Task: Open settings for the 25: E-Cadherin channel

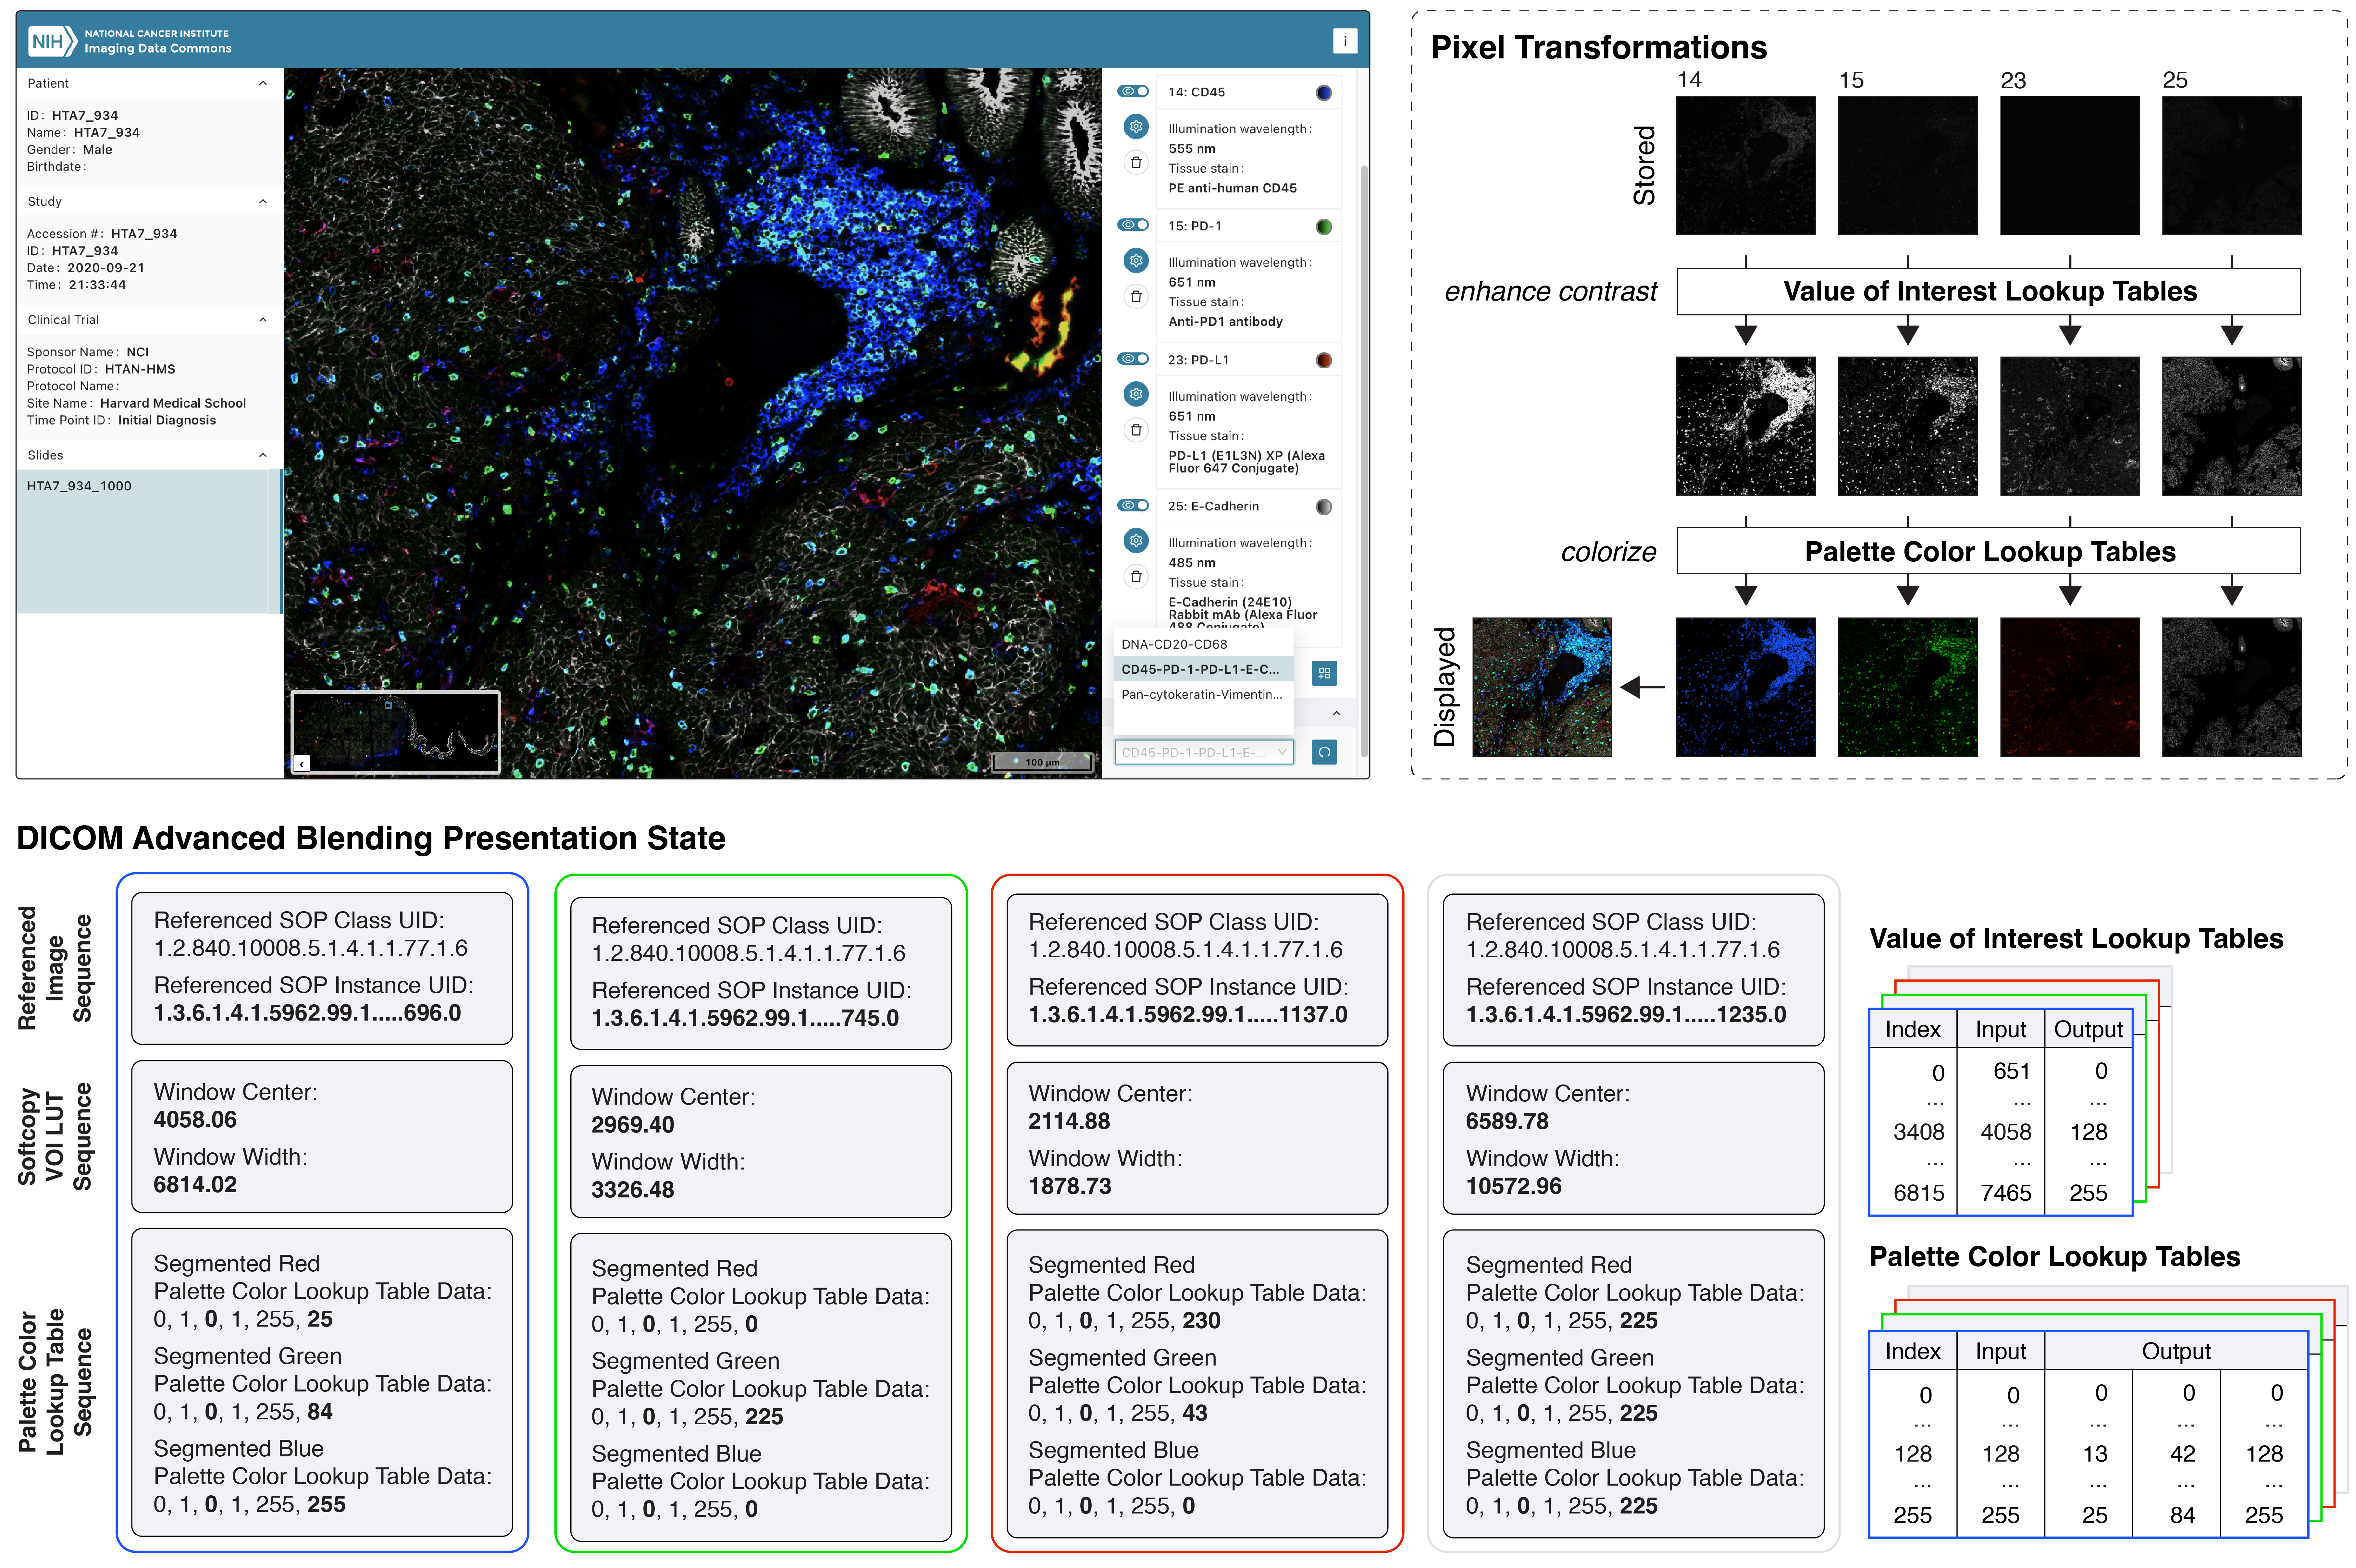Action: tap(1135, 541)
